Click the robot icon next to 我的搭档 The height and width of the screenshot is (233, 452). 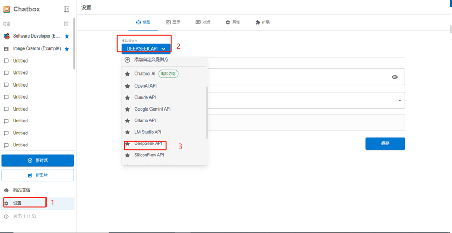pos(6,190)
